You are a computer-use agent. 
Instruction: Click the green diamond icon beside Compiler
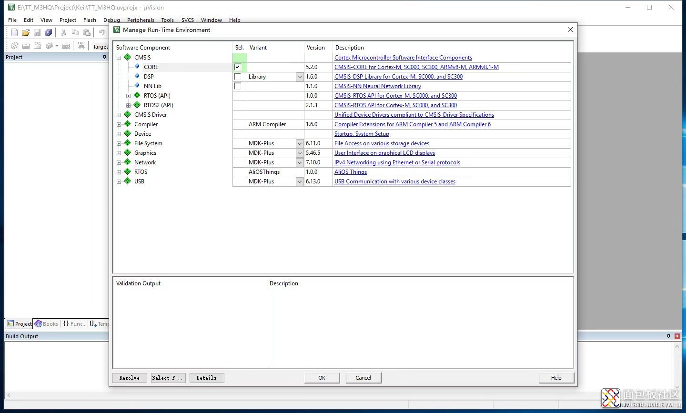point(128,124)
